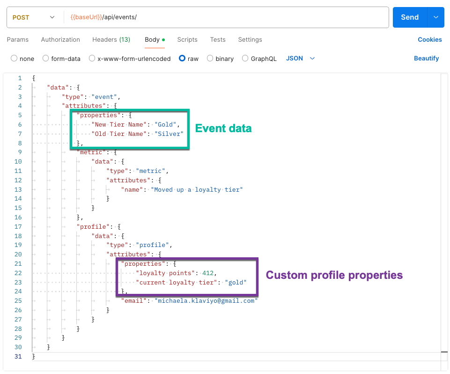Click the {{baseUrl}} variable in the URL
Image resolution: width=450 pixels, height=374 pixels.
click(86, 17)
